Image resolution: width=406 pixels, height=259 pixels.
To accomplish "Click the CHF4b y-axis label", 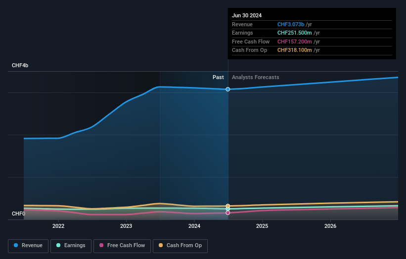I will pos(20,65).
